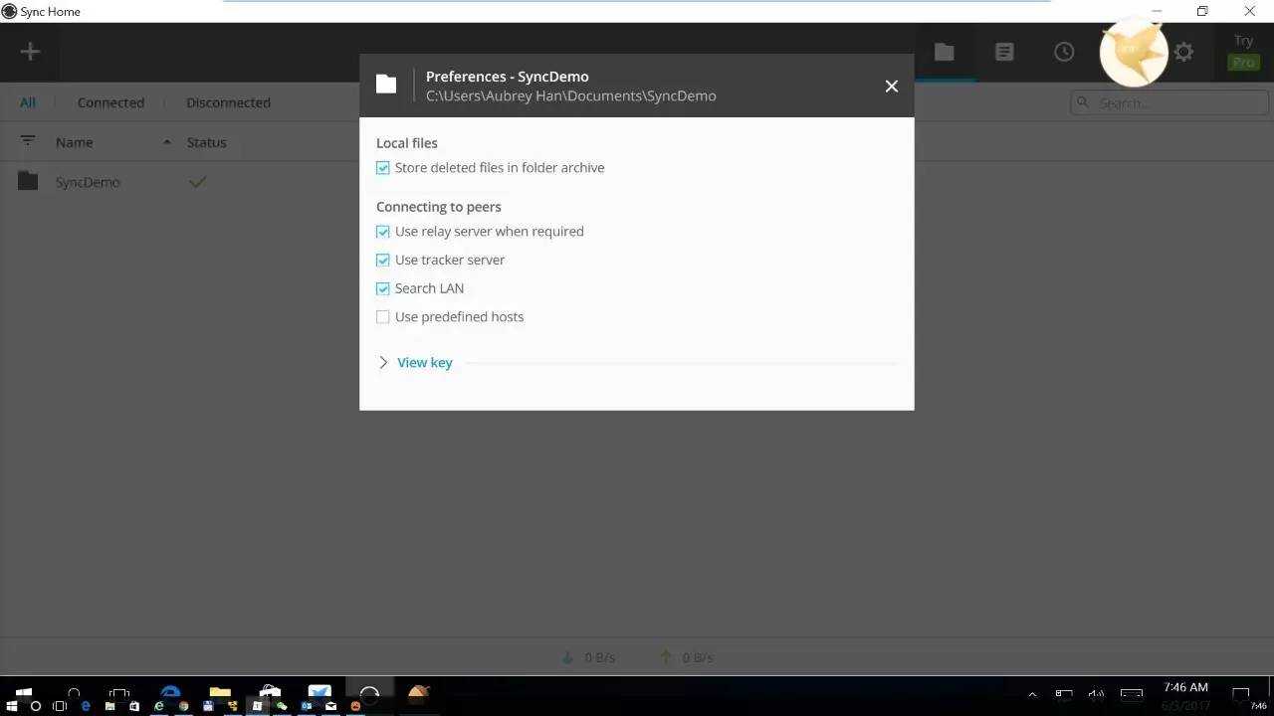Click the SyncDemo row folder icon
The image size is (1274, 716).
point(28,181)
